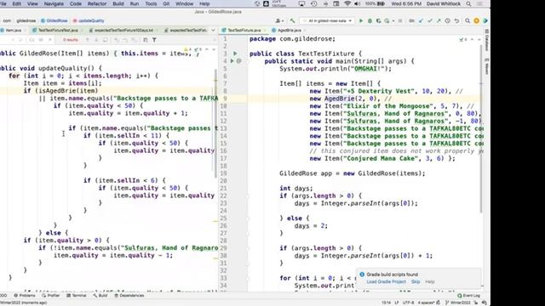Click the volume icon in menu bar
This screenshot has width=545, height=306.
(358, 3)
